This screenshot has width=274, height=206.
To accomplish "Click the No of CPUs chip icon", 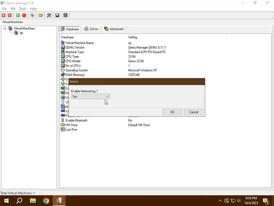I will coord(63,65).
